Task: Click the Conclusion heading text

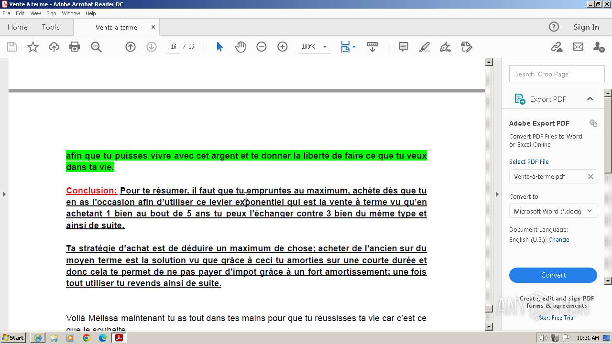Action: [x=91, y=191]
